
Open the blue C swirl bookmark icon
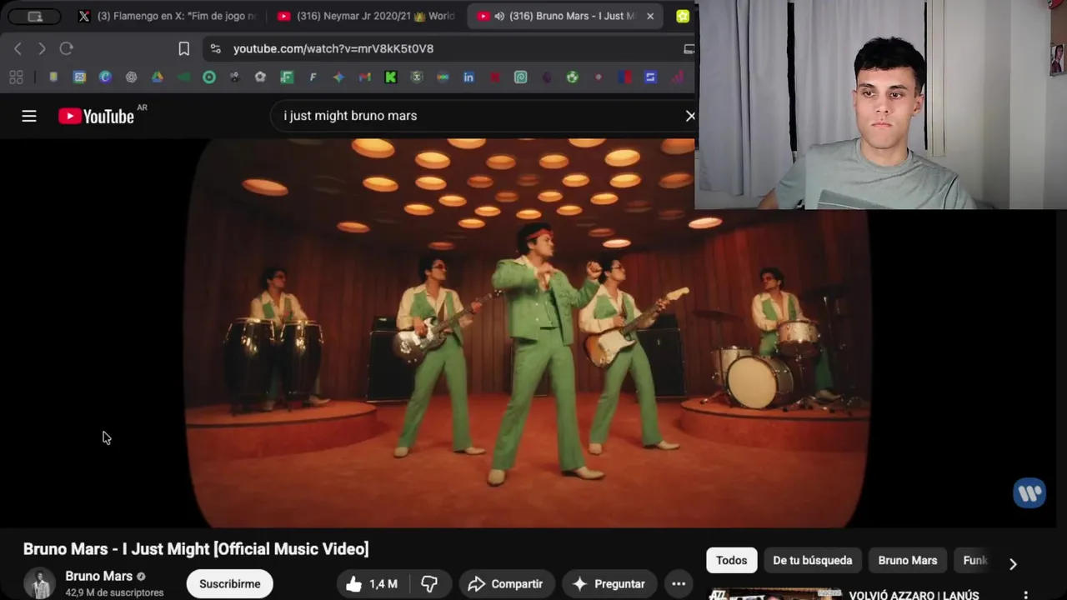(x=105, y=77)
